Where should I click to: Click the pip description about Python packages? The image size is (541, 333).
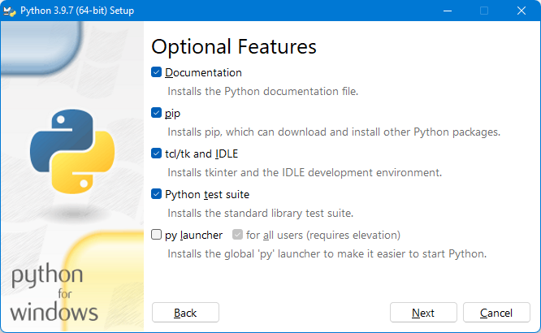[x=334, y=132]
